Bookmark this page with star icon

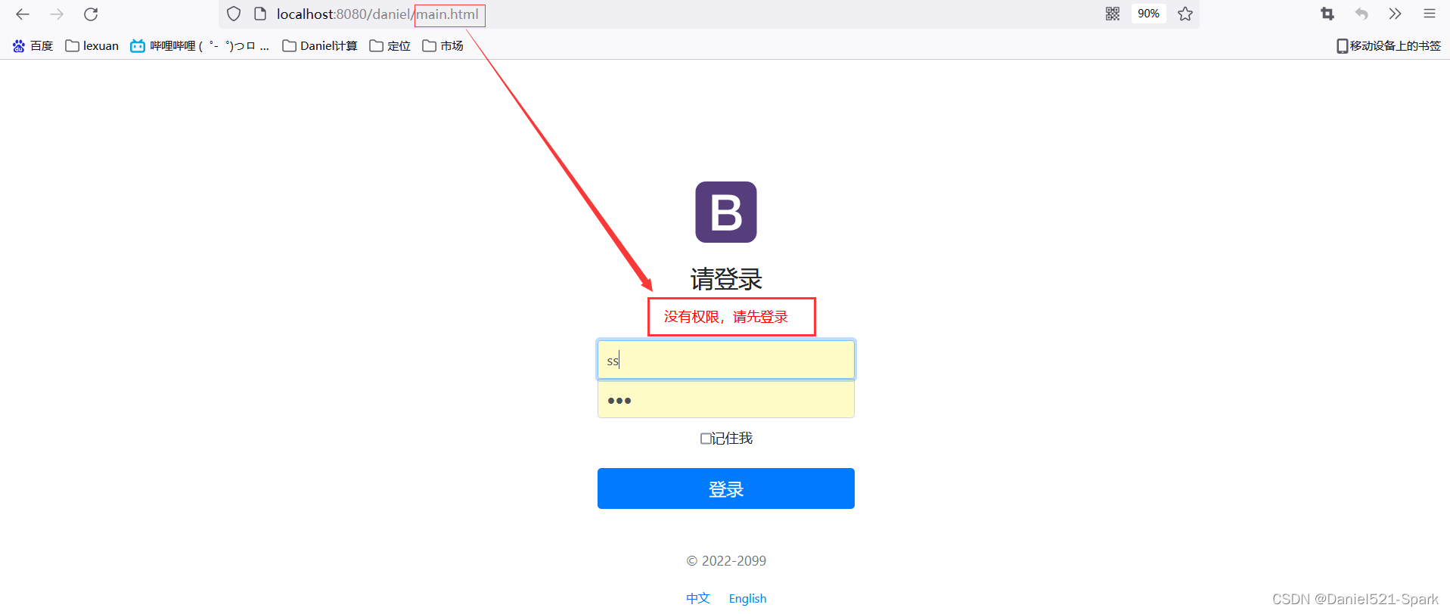click(x=1185, y=14)
